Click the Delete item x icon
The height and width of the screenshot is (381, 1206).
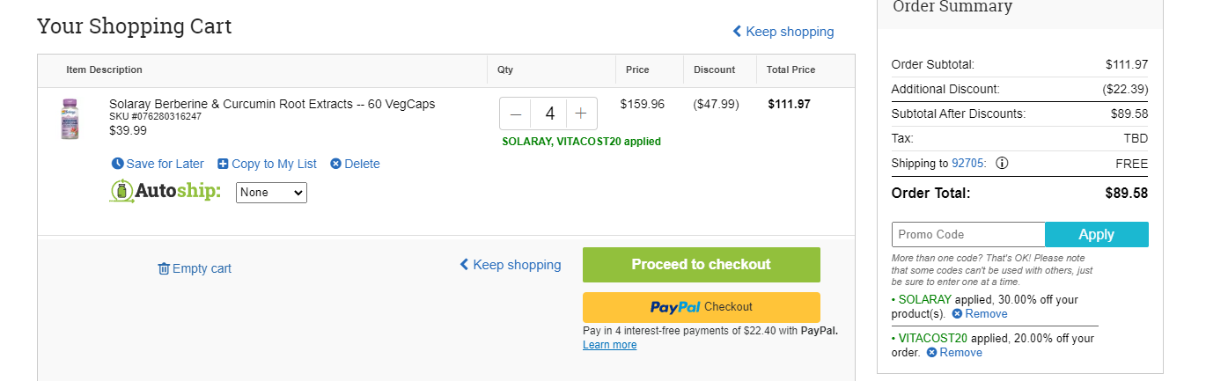click(335, 164)
